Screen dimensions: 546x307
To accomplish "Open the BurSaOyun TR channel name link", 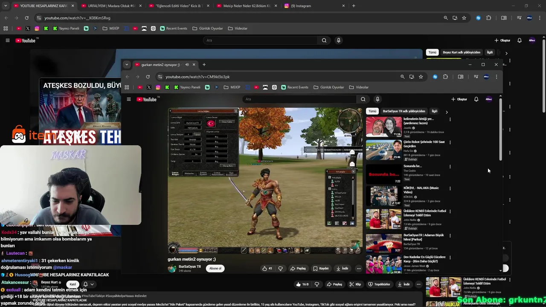I will click(x=190, y=266).
